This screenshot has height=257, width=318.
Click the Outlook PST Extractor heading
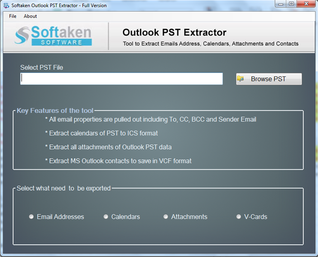[174, 32]
